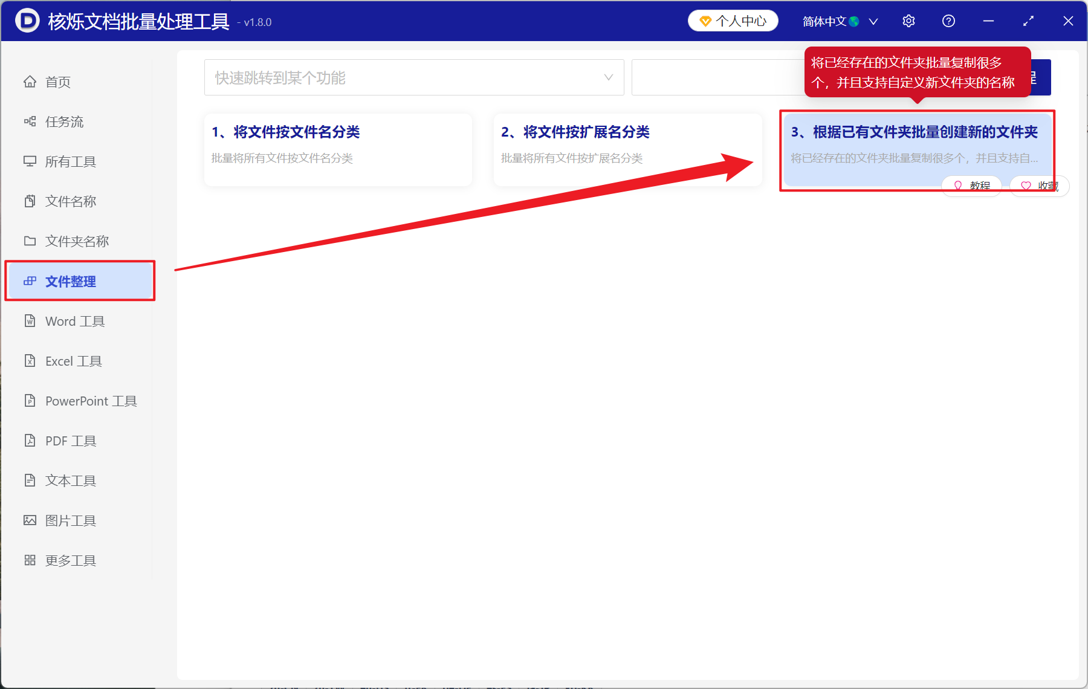Viewport: 1088px width, 689px height.
Task: Click the 教程 tutorial button
Action: [x=972, y=186]
